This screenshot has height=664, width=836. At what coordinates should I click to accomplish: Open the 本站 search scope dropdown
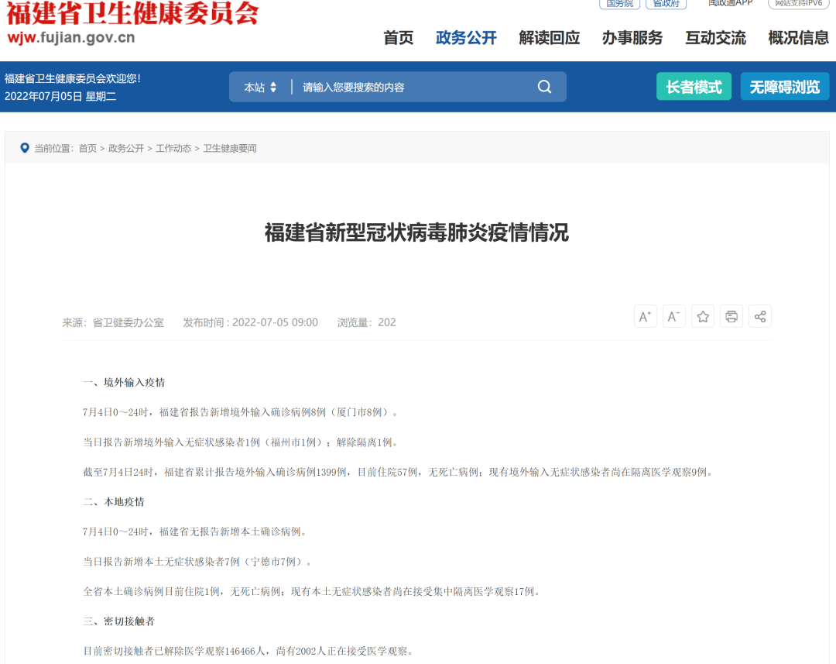(x=260, y=87)
